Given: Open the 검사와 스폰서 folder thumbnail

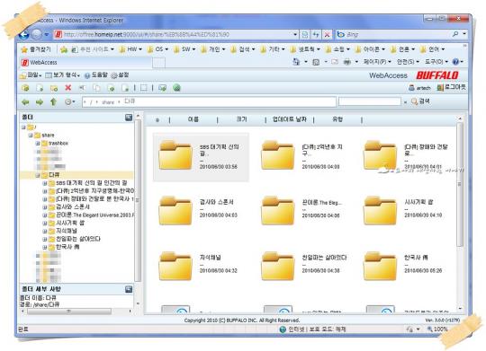Looking at the screenshot, I should click(175, 211).
